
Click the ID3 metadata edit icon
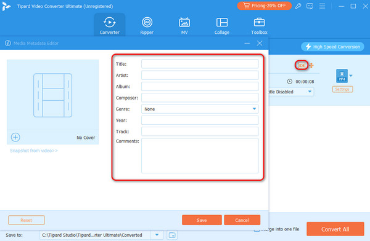[x=302, y=65]
